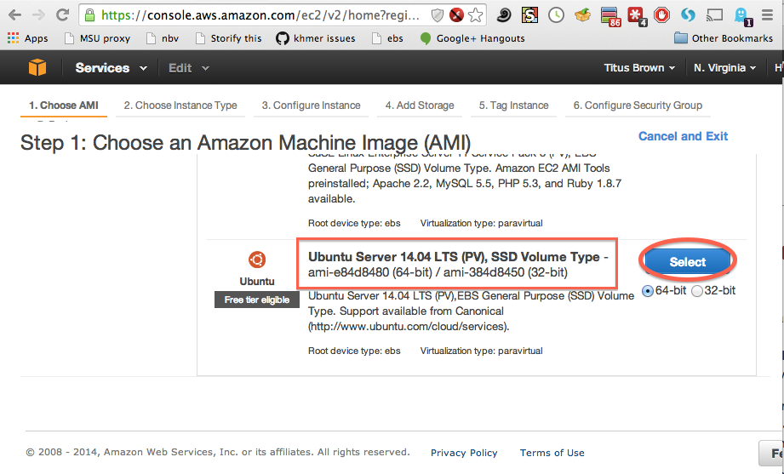Viewport: 784px width, 474px height.
Task: Open the Chrome hamburger menu
Action: 767,15
